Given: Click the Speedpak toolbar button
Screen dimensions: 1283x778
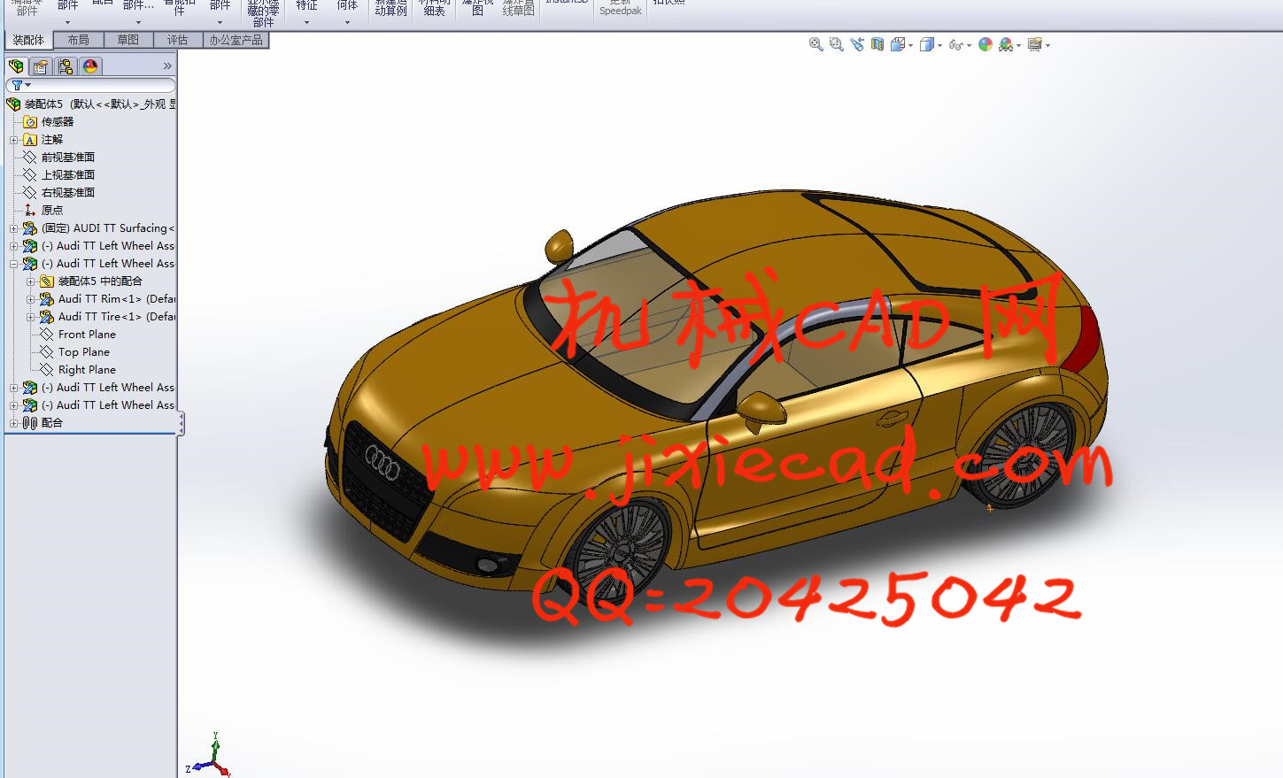Looking at the screenshot, I should (x=620, y=9).
